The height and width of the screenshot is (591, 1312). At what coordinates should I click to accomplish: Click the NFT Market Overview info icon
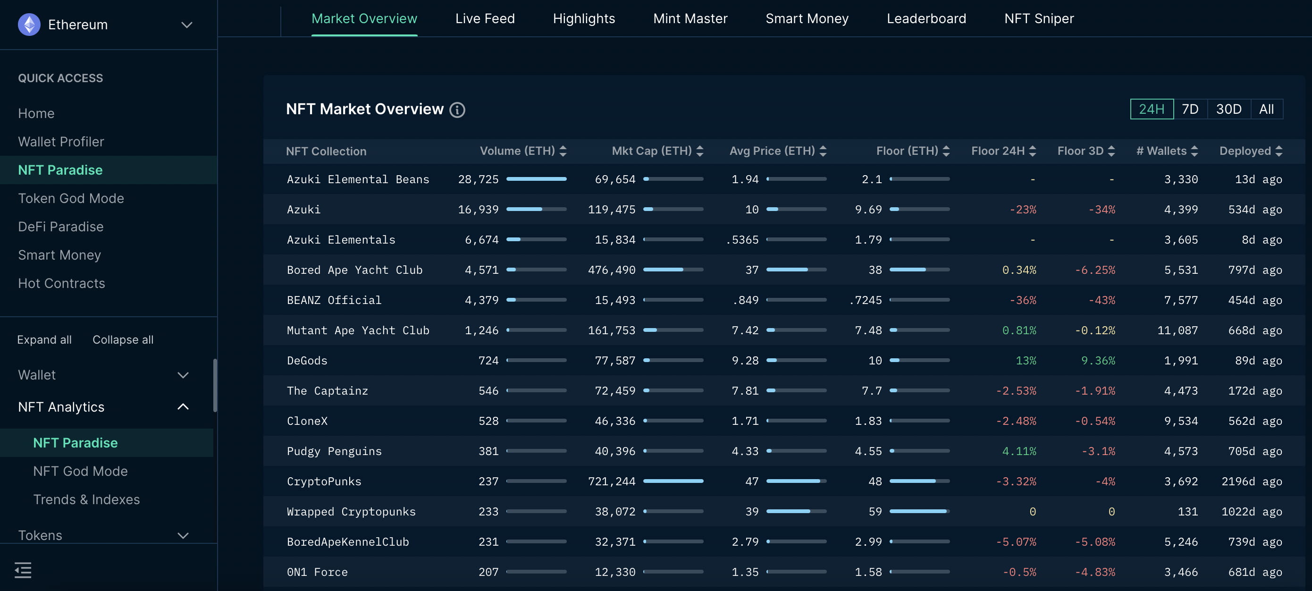[457, 110]
